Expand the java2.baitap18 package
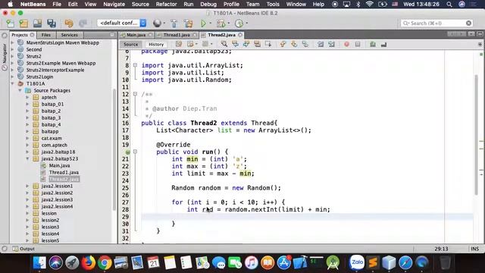 [x=27, y=152]
